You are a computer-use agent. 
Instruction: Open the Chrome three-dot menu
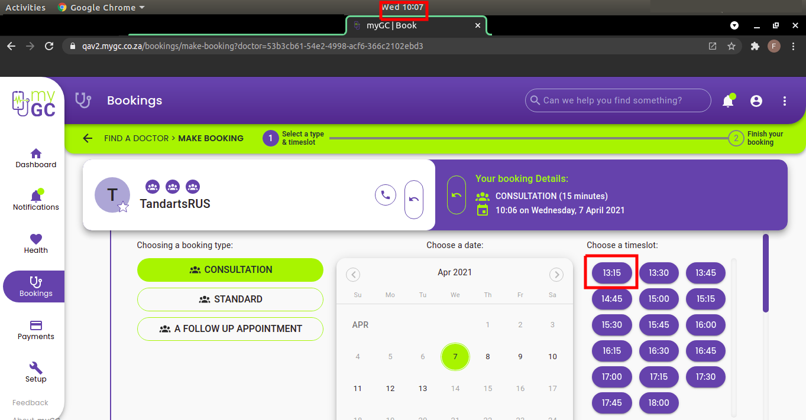pos(794,46)
